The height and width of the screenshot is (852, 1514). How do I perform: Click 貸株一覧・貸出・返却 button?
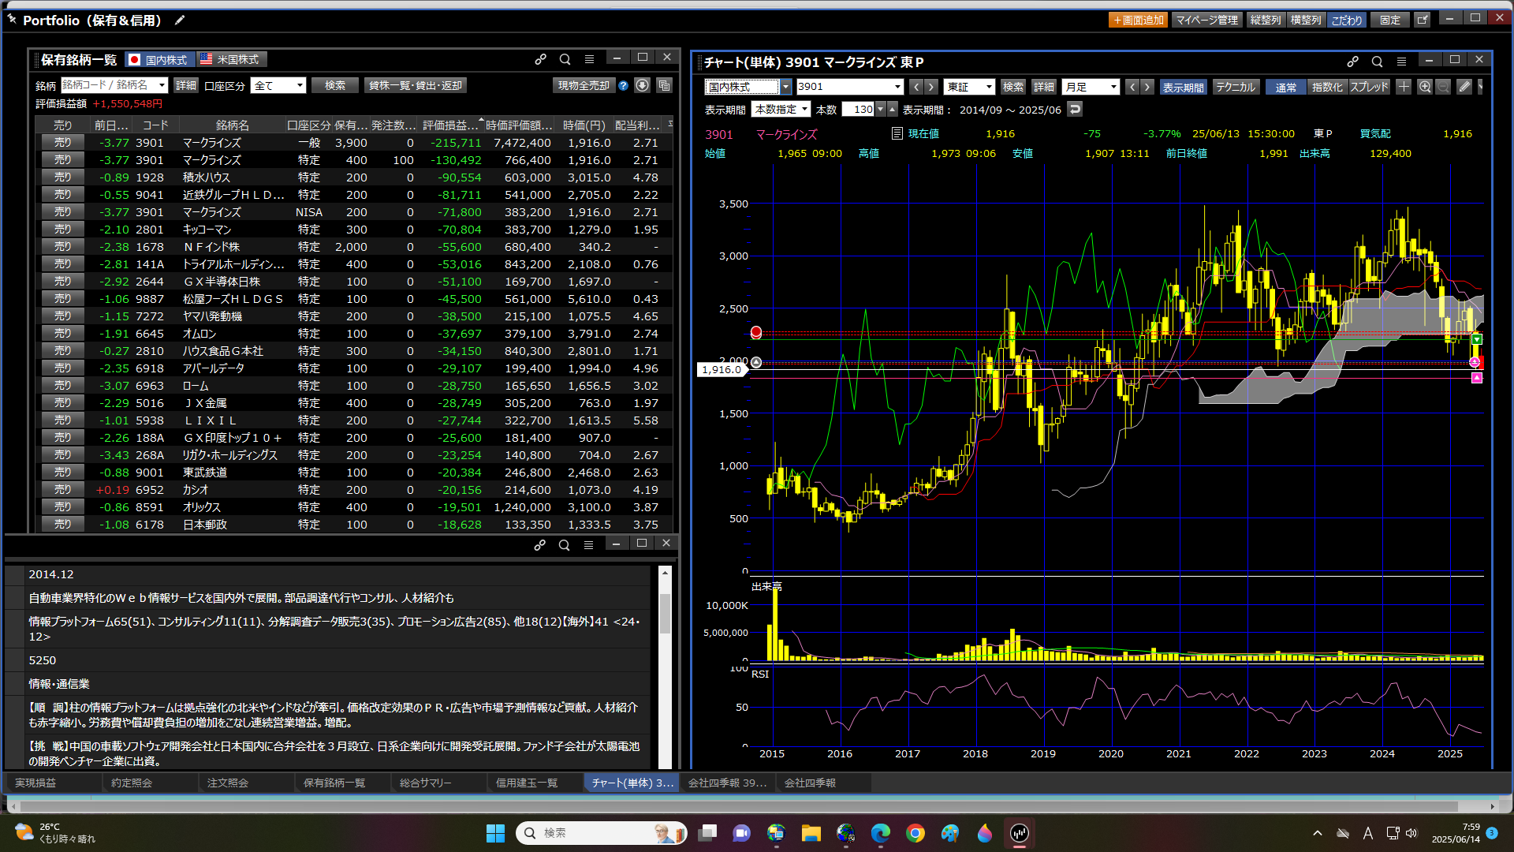(415, 85)
